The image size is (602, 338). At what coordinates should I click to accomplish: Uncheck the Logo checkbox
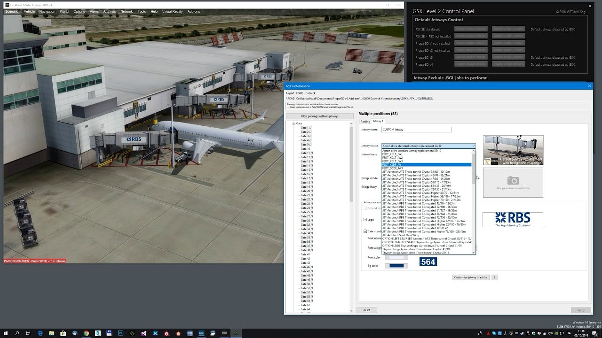point(365,220)
